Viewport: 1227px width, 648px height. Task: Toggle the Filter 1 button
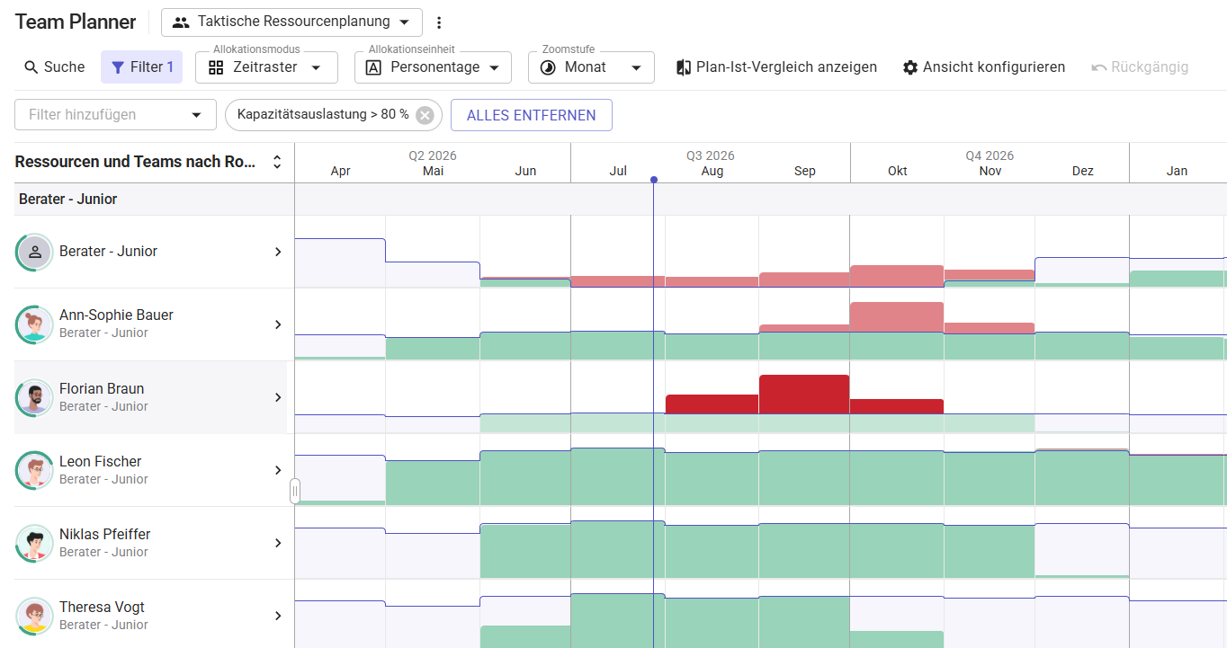pos(141,67)
